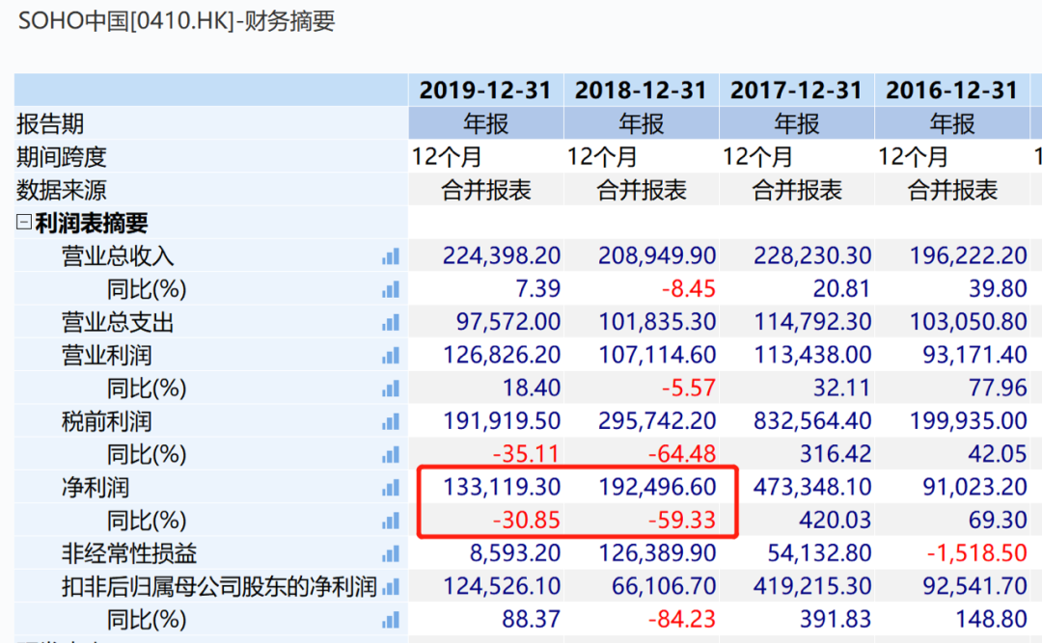
Task: Click net profit value 192,496.60
Action: coord(657,488)
